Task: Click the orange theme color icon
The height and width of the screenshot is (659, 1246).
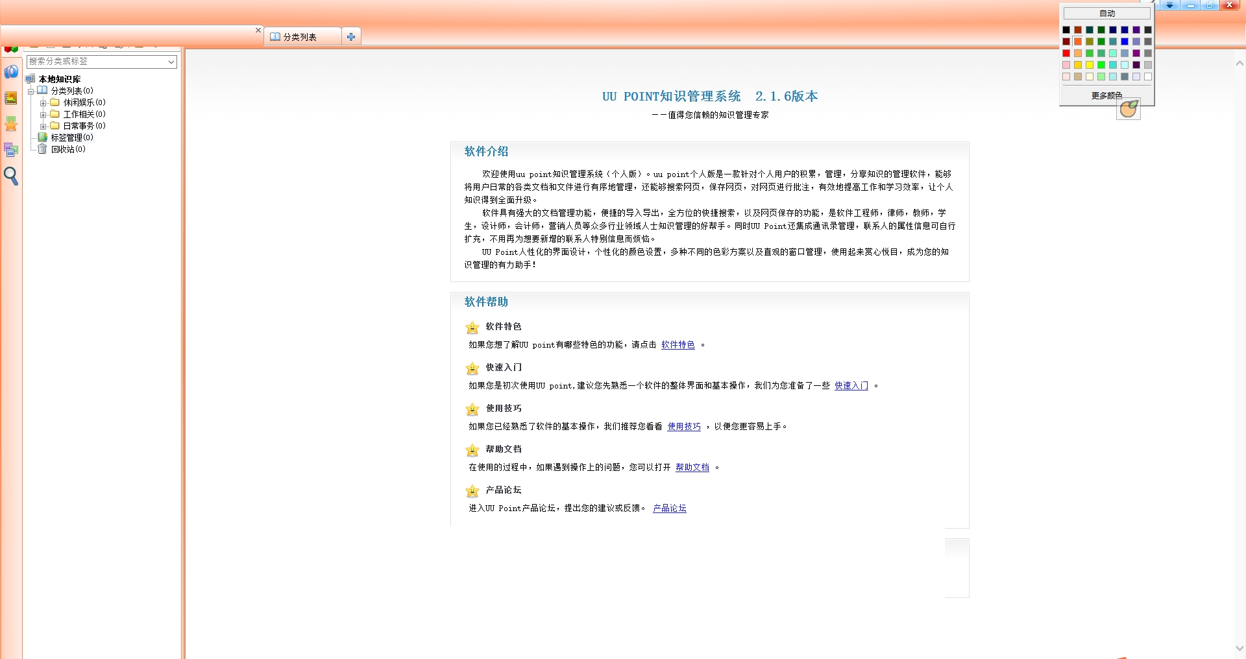Action: pyautogui.click(x=1129, y=109)
